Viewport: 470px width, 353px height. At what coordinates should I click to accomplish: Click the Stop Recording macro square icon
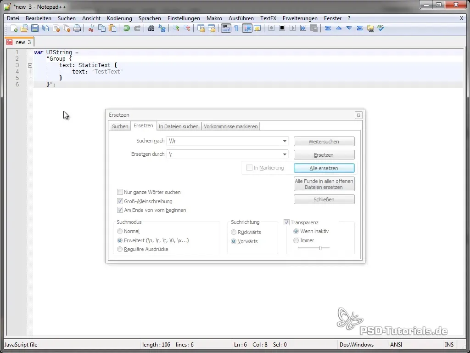coord(282,28)
